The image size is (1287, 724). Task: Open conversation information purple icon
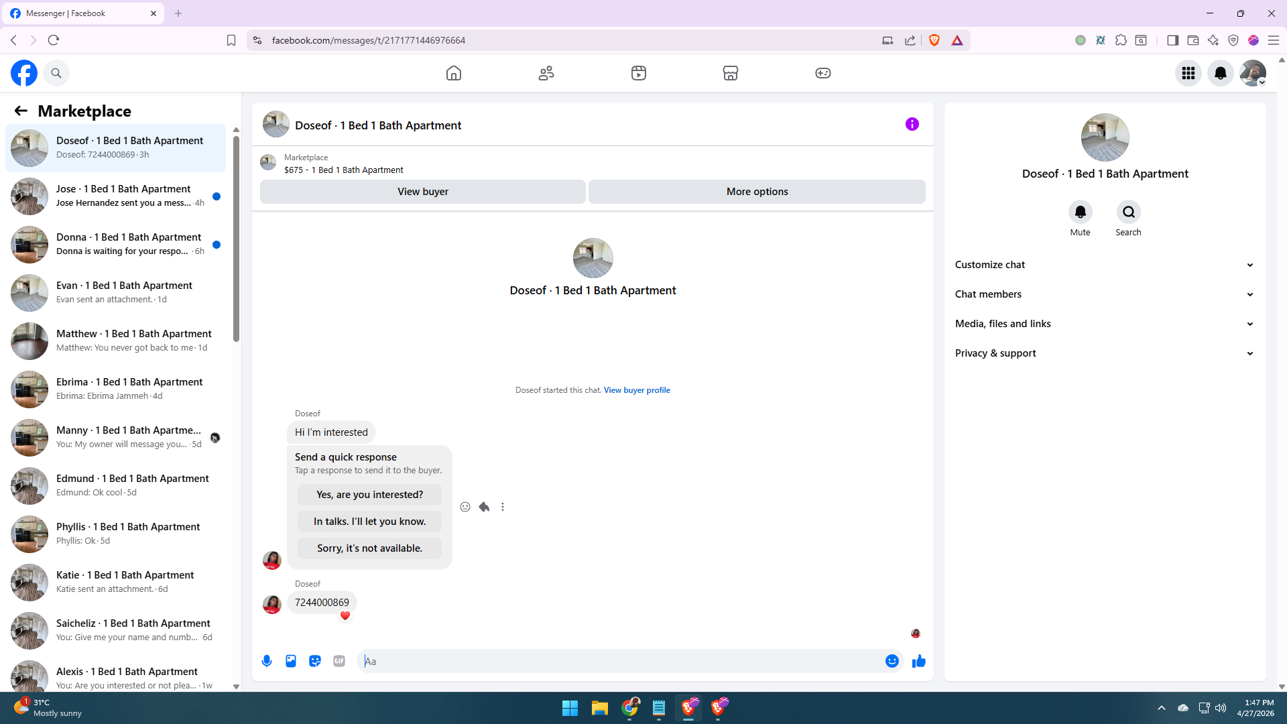click(912, 124)
